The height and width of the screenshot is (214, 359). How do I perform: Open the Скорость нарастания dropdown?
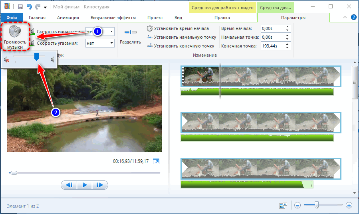pos(111,32)
